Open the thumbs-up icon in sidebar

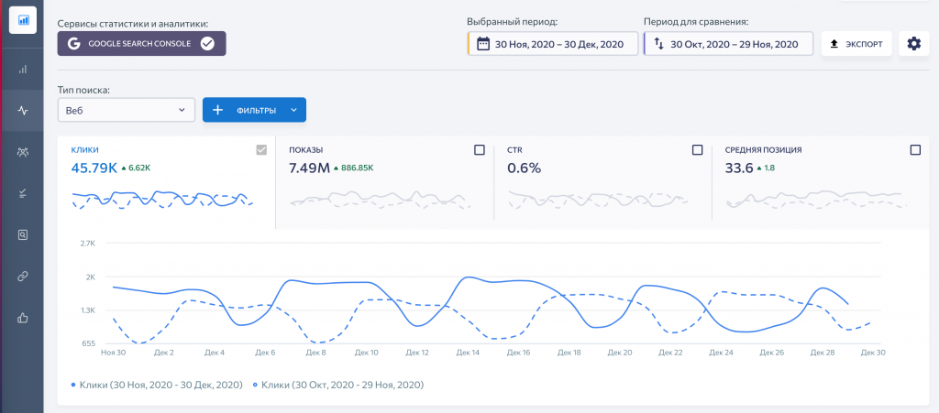(x=22, y=318)
